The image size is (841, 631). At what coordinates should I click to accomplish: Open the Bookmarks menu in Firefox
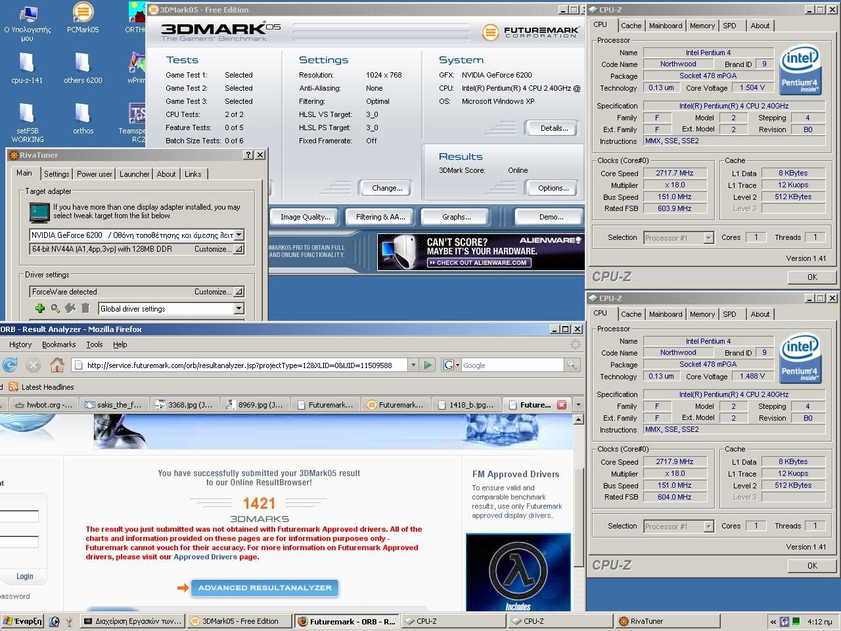tap(58, 344)
